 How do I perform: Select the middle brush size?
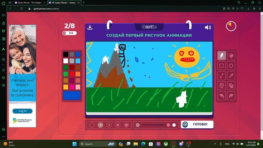[x=109, y=125]
